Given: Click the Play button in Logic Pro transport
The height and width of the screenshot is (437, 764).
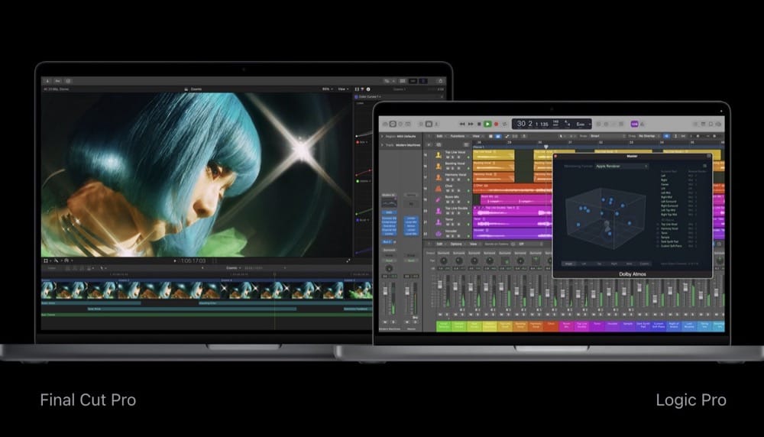Looking at the screenshot, I should (x=487, y=125).
